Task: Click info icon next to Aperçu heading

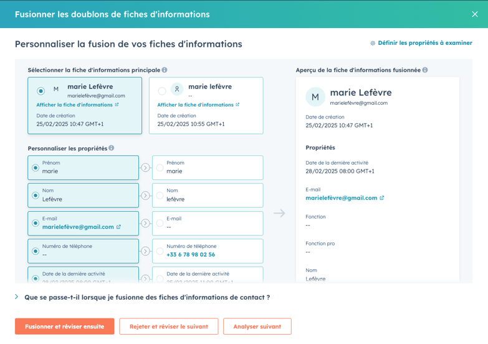Action: click(x=425, y=70)
